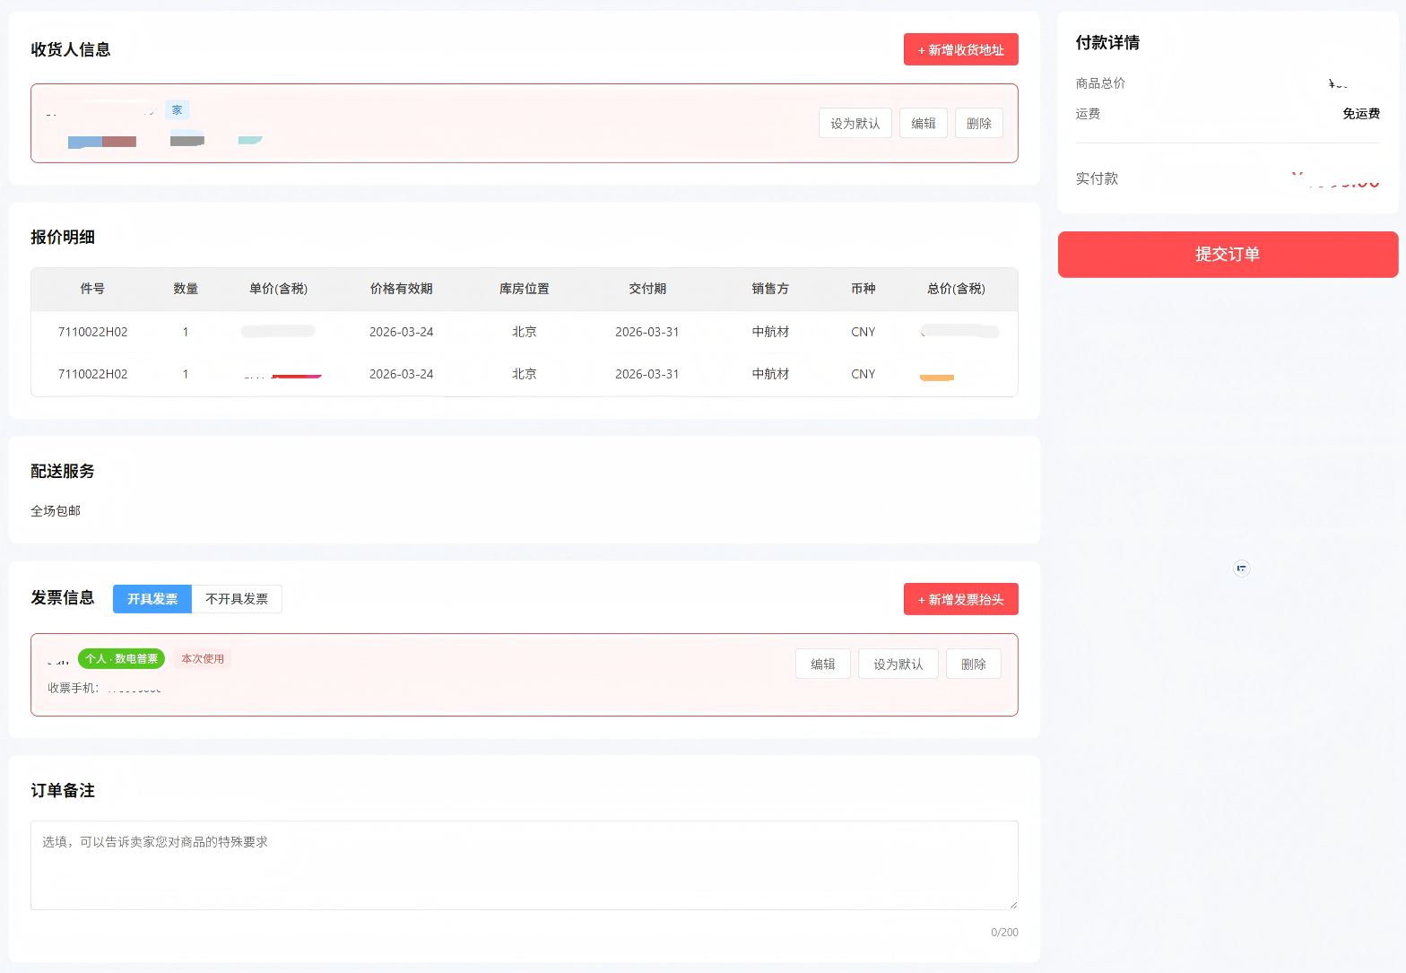Add a new invoice title (新增发票抬头)
The width and height of the screenshot is (1406, 973).
point(960,599)
